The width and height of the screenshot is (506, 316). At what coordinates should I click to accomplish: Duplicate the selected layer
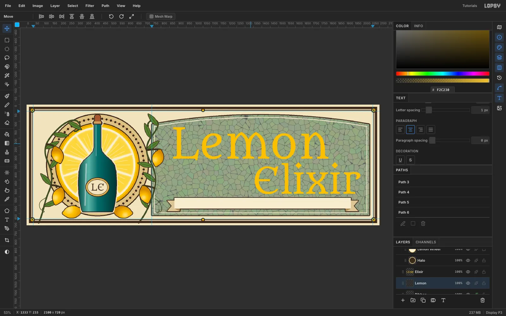click(423, 300)
